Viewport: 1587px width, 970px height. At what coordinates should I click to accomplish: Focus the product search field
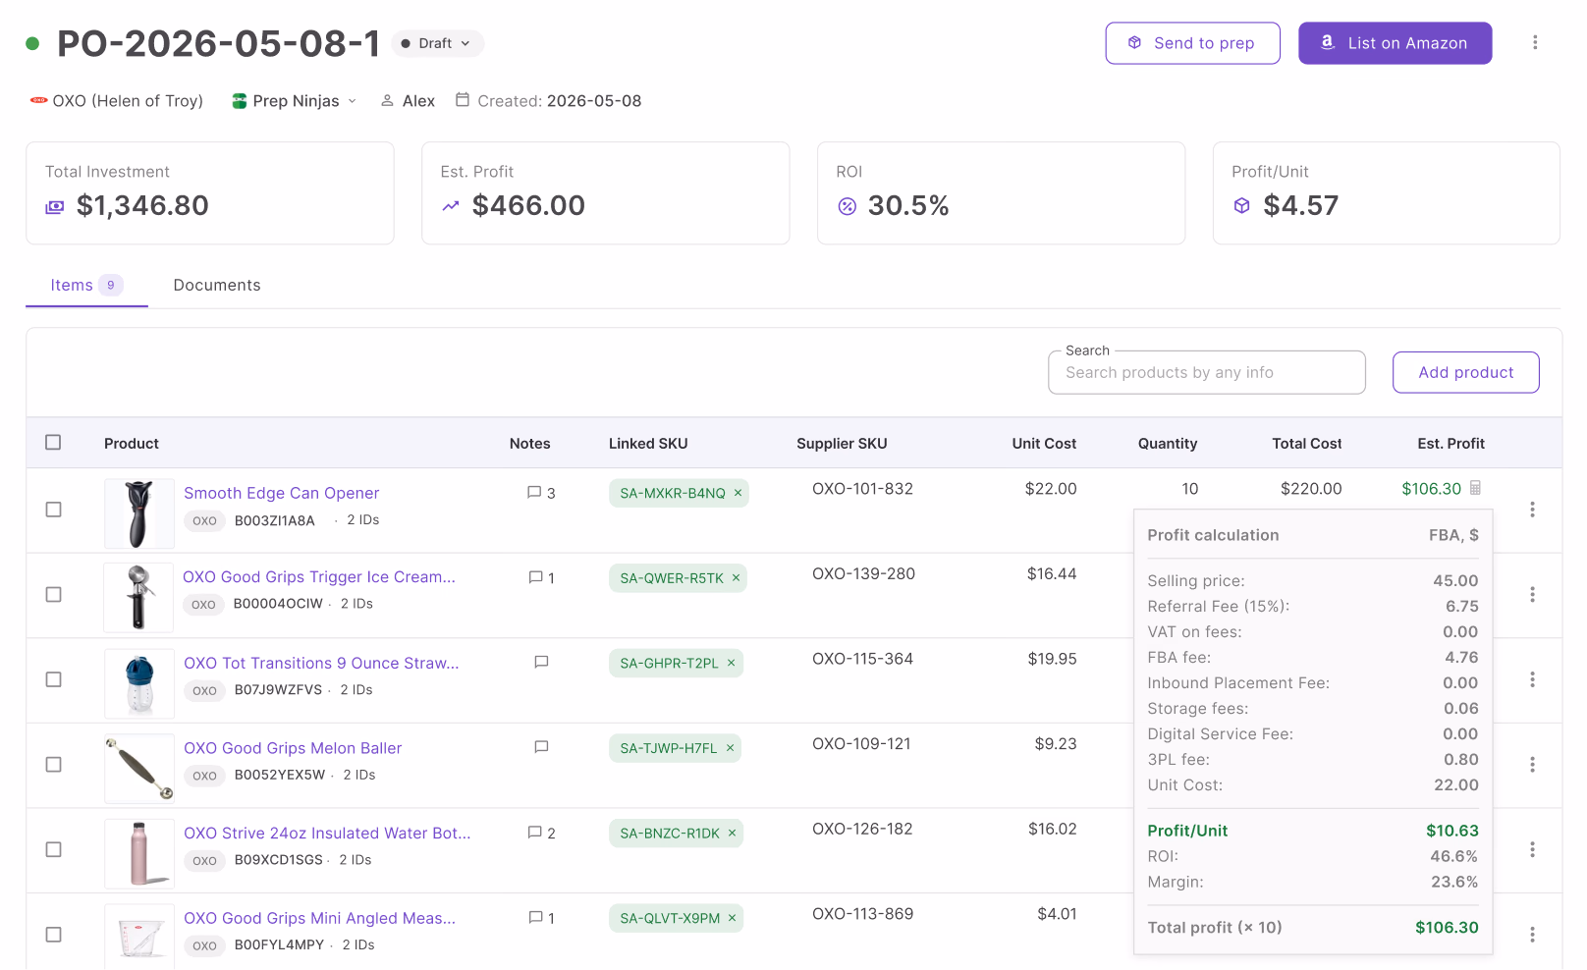coord(1206,373)
